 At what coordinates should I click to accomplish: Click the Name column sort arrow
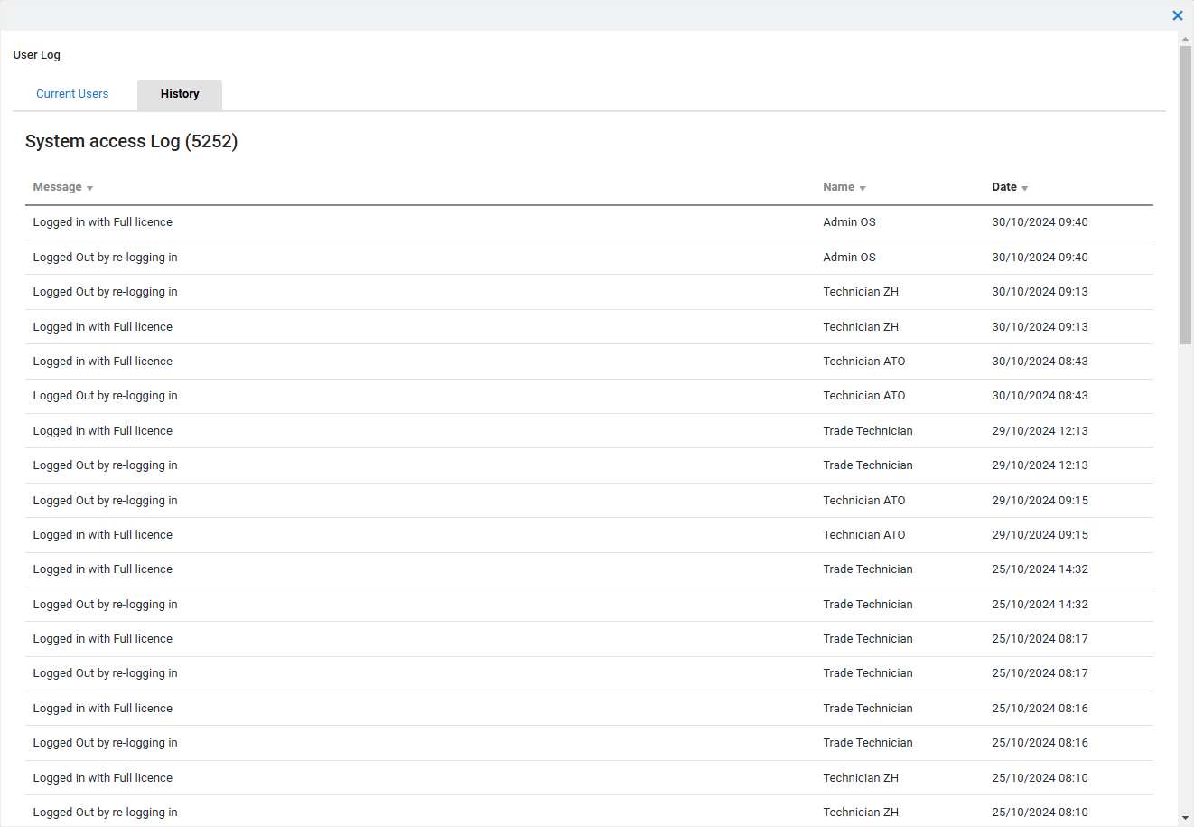[863, 188]
